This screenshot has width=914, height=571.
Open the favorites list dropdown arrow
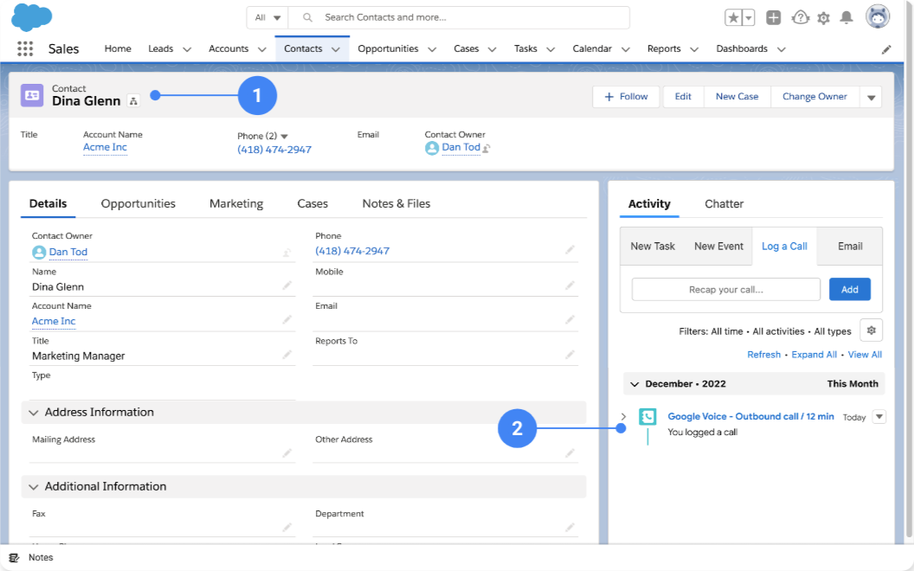coord(749,17)
